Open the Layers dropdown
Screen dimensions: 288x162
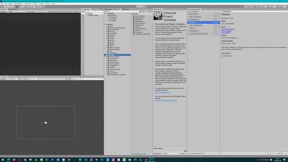272,7
